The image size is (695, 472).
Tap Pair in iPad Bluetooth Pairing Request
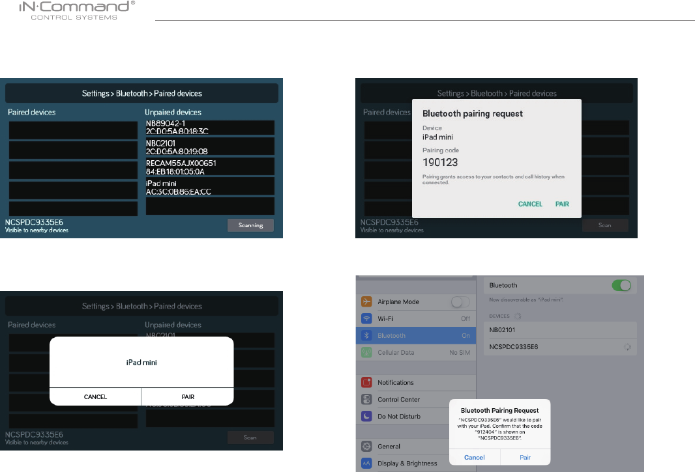[x=525, y=458]
